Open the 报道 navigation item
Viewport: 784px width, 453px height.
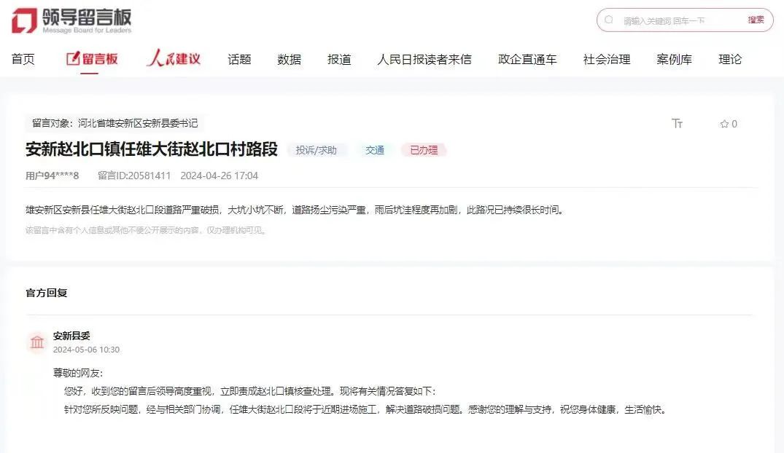339,60
